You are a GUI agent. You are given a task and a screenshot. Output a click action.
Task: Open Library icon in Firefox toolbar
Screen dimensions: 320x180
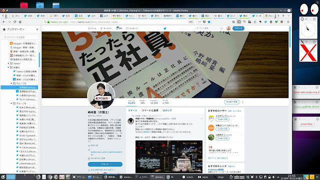[233, 22]
